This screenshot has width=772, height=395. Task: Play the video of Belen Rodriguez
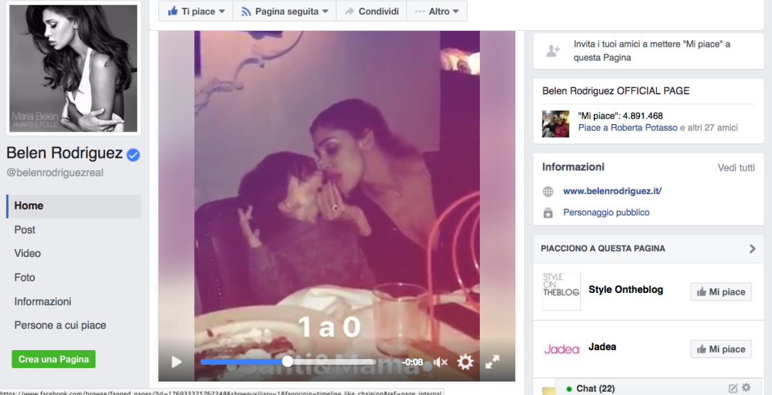176,362
